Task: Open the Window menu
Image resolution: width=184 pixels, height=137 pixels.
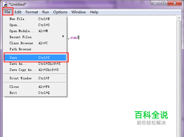Action: 79,12
